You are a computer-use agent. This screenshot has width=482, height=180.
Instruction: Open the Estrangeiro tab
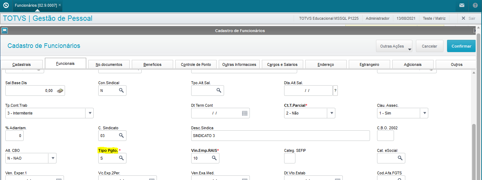click(x=369, y=64)
